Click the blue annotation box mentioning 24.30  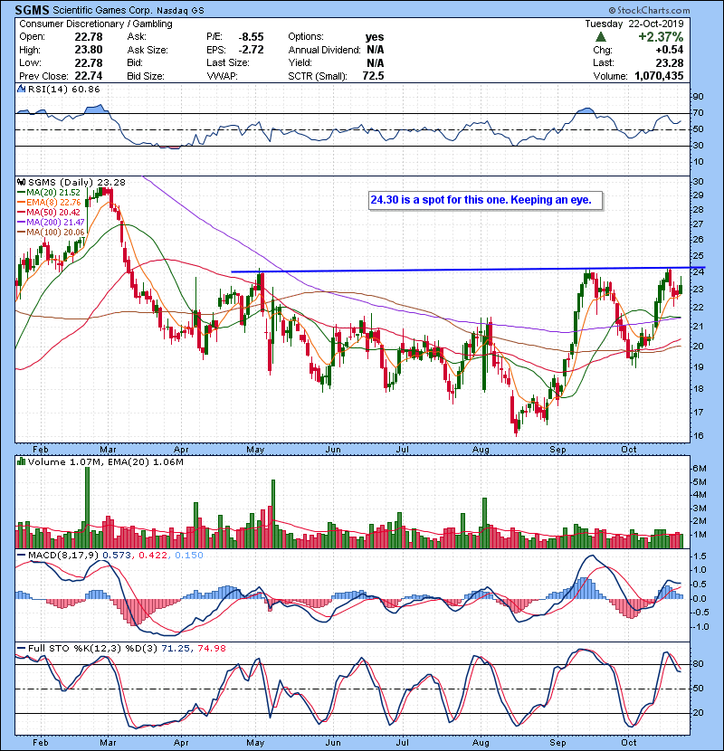485,200
